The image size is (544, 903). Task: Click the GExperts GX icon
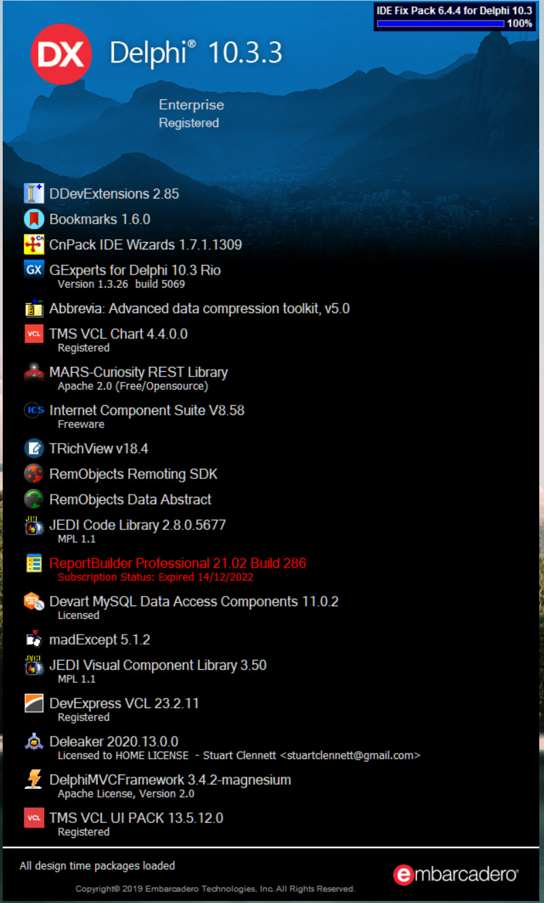(x=34, y=270)
